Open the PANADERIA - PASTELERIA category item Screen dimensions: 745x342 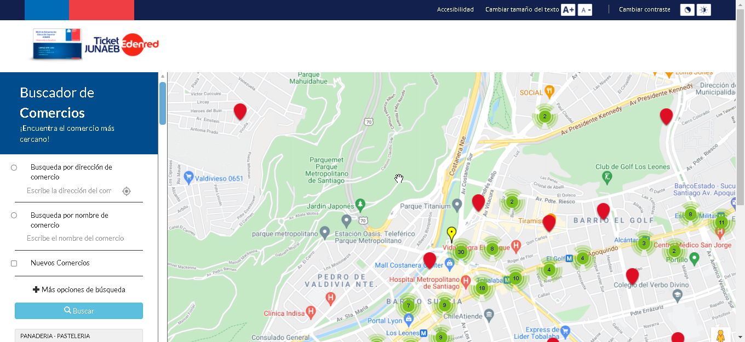click(79, 335)
